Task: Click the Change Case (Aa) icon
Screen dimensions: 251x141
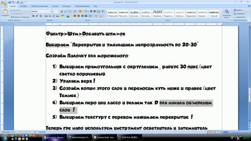Action: 58,16
